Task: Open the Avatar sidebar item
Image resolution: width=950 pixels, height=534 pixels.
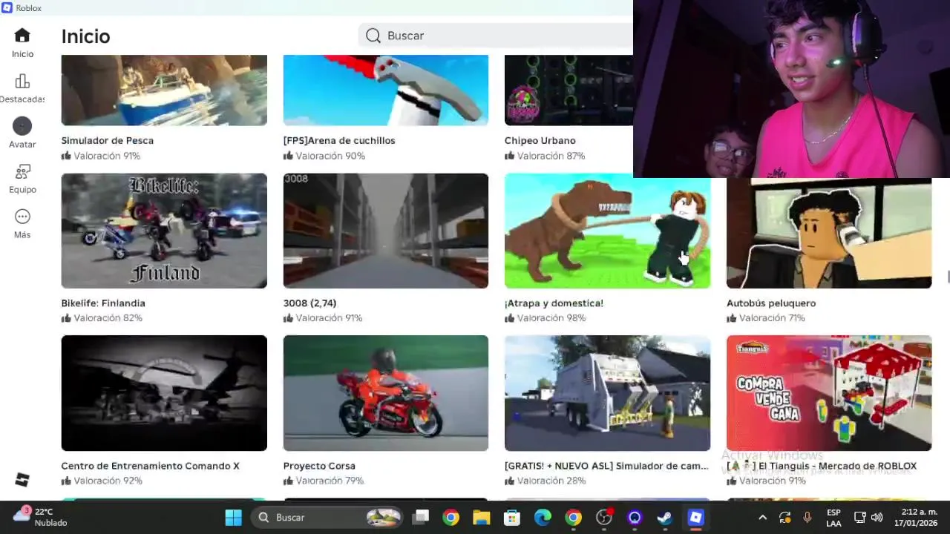Action: click(22, 133)
